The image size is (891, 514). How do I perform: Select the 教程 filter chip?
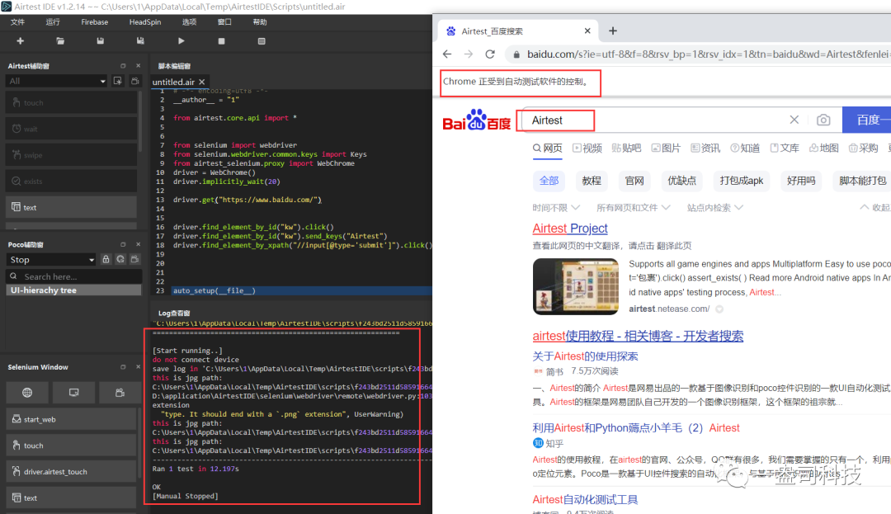[591, 181]
